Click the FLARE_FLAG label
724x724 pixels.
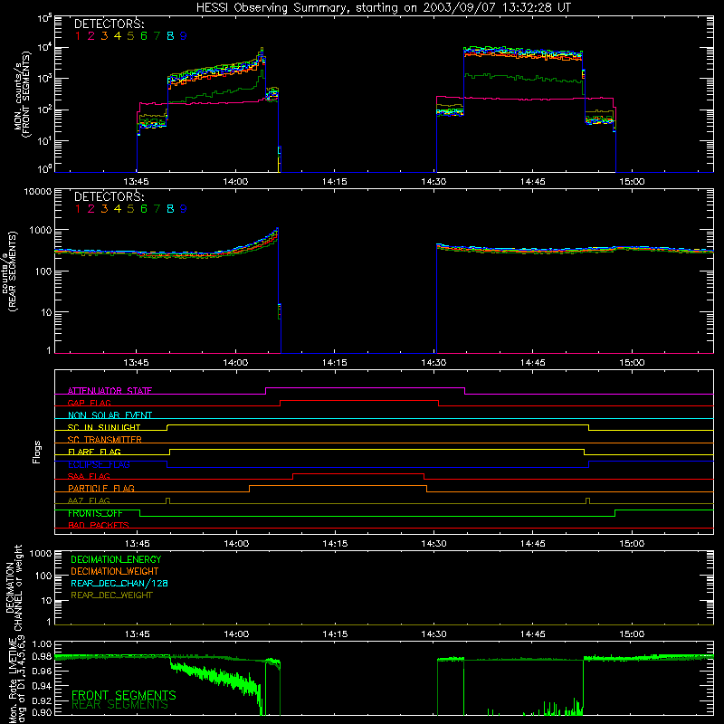click(x=94, y=452)
